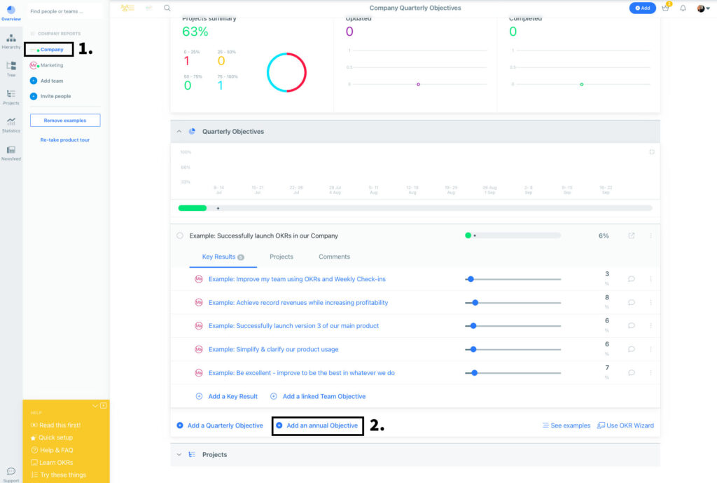Open Read this first! help item
This screenshot has height=483, width=717.
pos(56,426)
